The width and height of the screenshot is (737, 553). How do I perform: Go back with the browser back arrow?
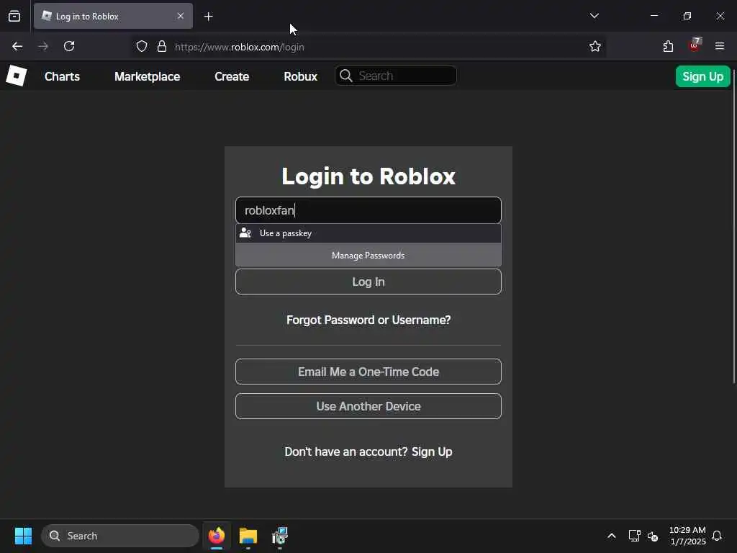(17, 46)
